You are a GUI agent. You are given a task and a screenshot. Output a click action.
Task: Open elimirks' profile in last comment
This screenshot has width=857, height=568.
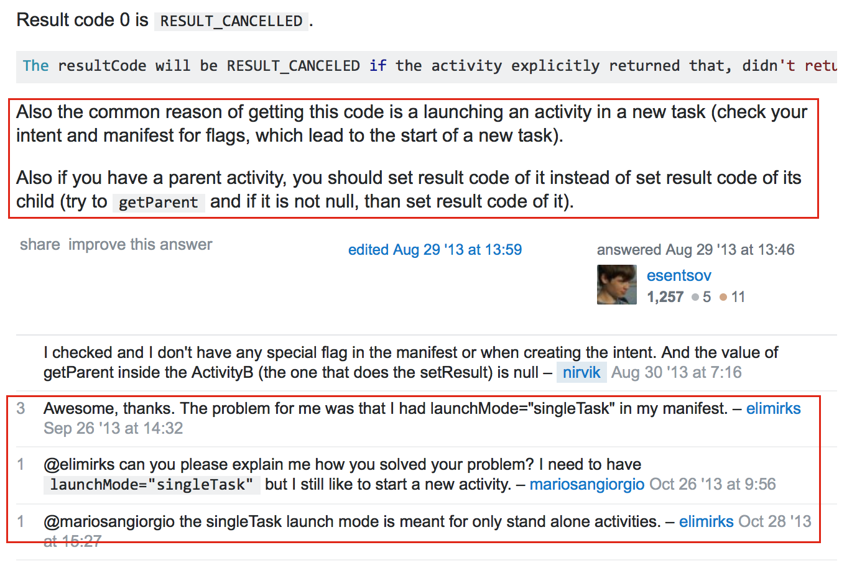[x=706, y=521]
